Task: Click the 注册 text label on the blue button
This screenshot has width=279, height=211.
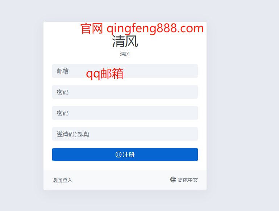Action: [129, 155]
